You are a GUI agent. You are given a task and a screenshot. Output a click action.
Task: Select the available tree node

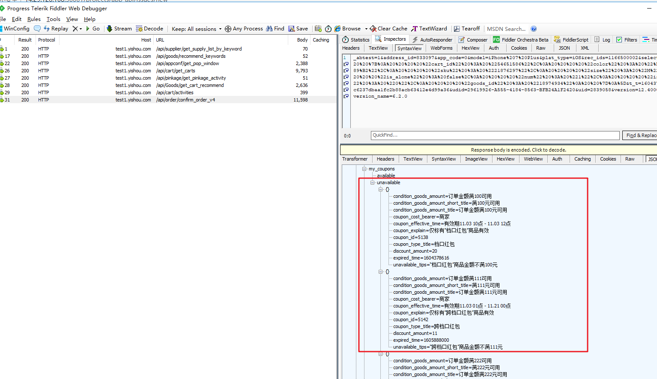click(x=386, y=176)
